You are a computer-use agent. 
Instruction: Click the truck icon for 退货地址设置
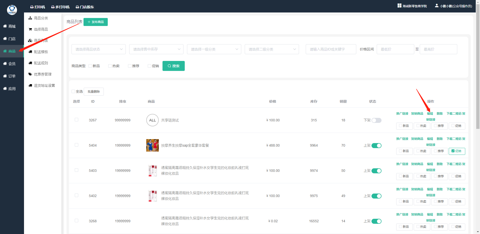coord(30,85)
